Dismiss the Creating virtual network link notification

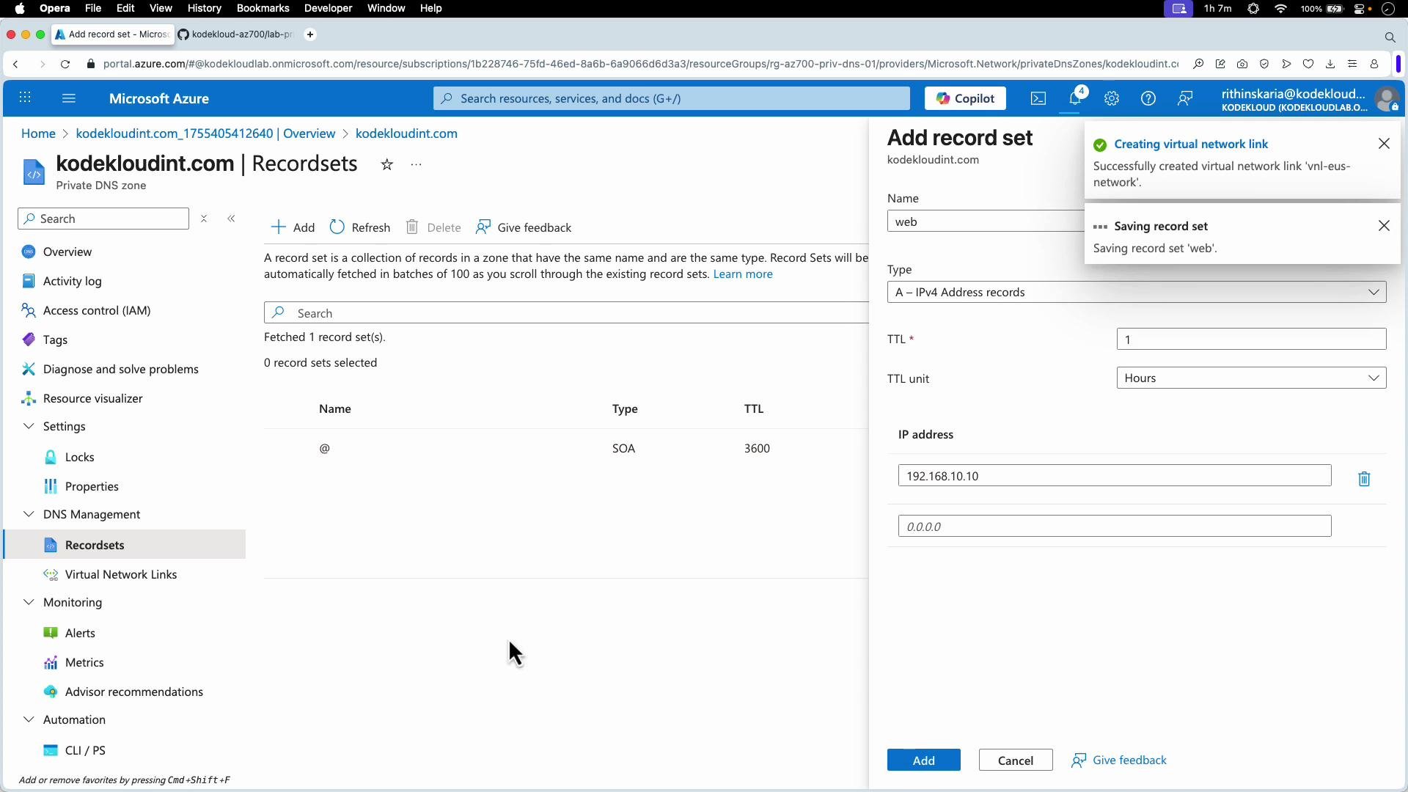coord(1384,144)
